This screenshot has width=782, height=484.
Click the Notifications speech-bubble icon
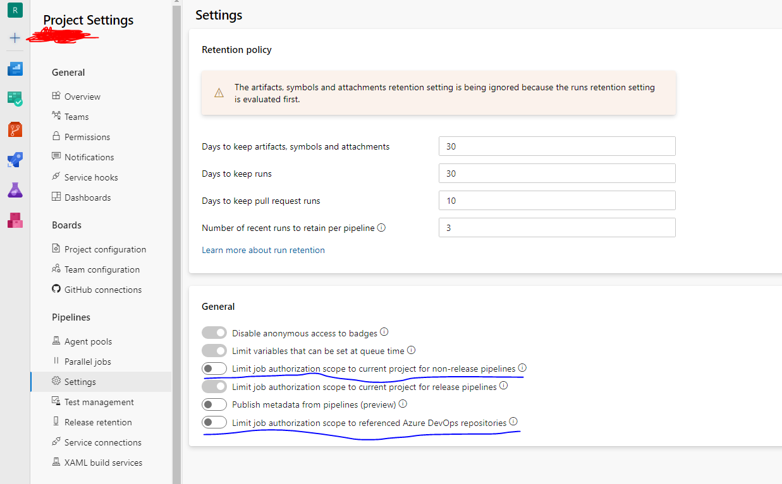pyautogui.click(x=56, y=156)
